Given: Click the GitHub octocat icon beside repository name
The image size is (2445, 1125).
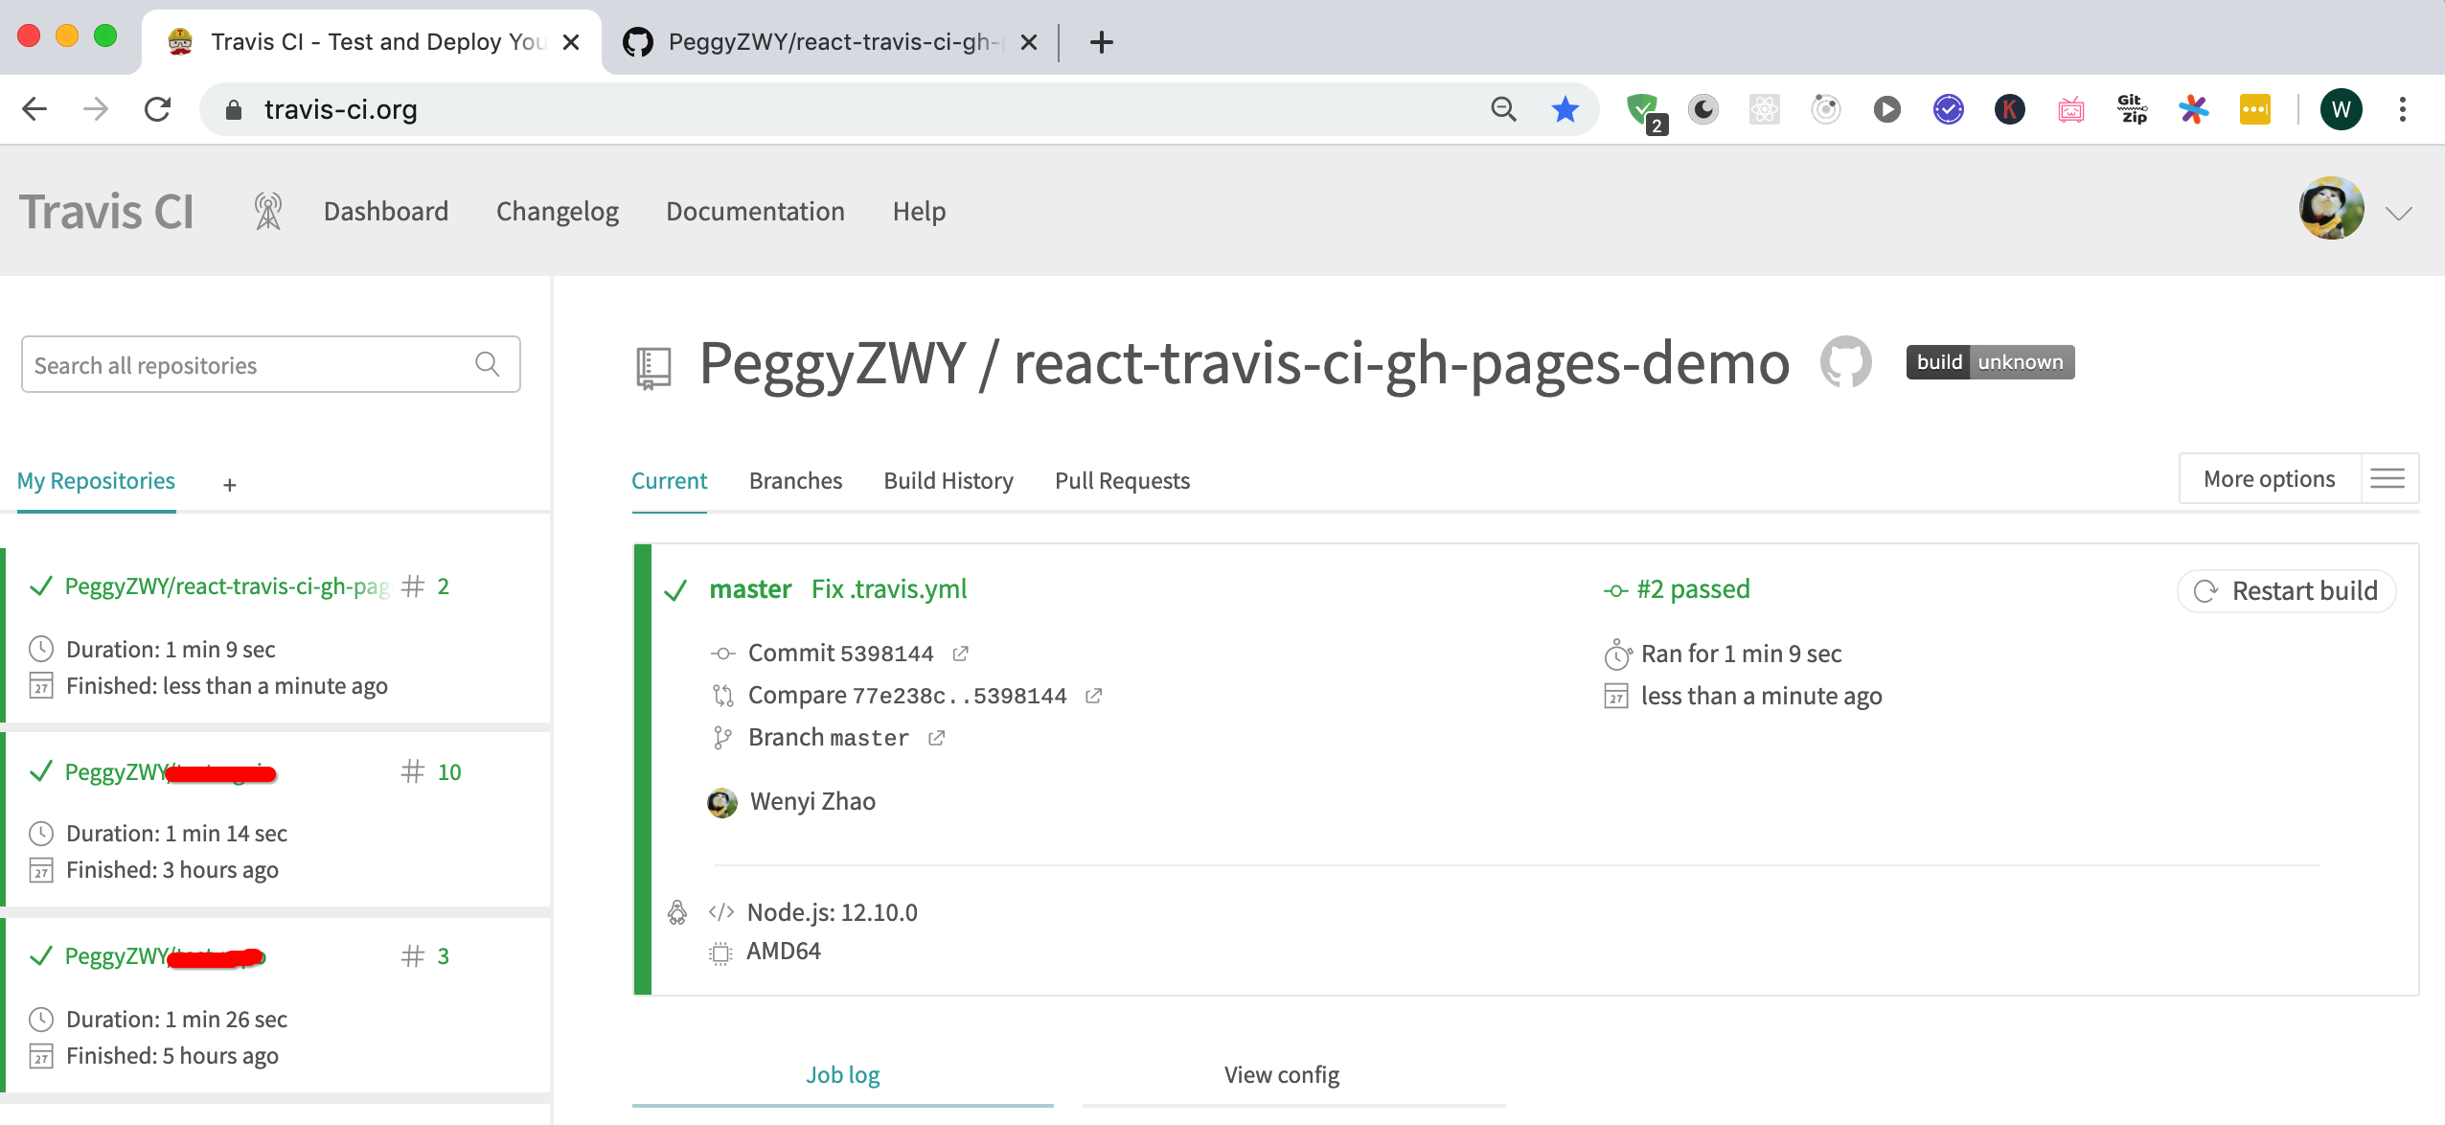Looking at the screenshot, I should coord(1845,362).
